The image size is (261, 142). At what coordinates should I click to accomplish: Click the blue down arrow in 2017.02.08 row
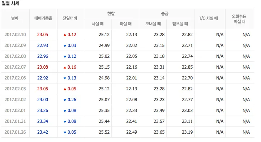click(x=65, y=57)
